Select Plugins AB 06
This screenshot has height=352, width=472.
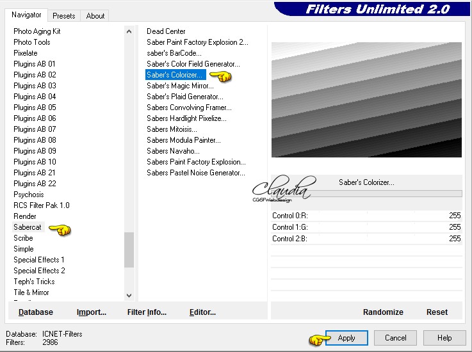click(35, 118)
